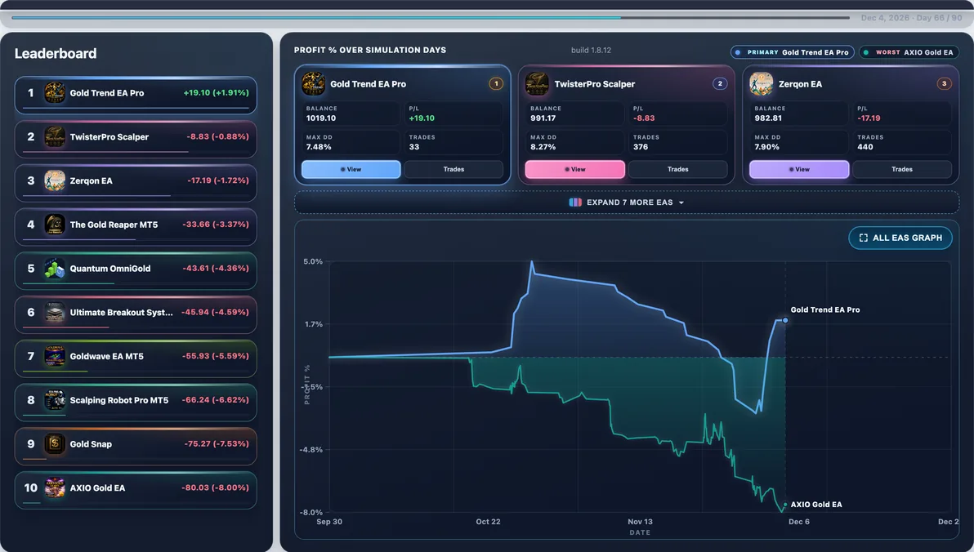Open Trades for TwisterPro Scalper
The image size is (974, 552).
point(677,170)
